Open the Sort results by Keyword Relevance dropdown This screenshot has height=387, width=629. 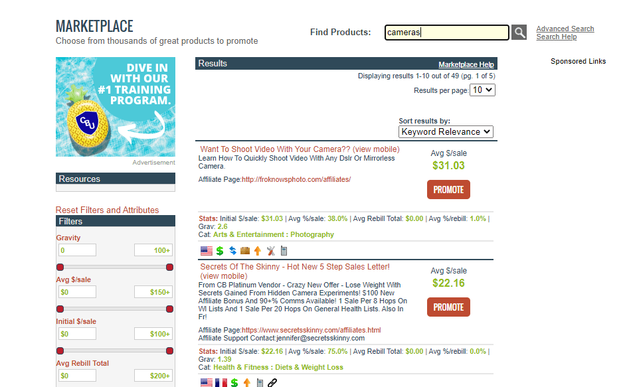point(446,131)
